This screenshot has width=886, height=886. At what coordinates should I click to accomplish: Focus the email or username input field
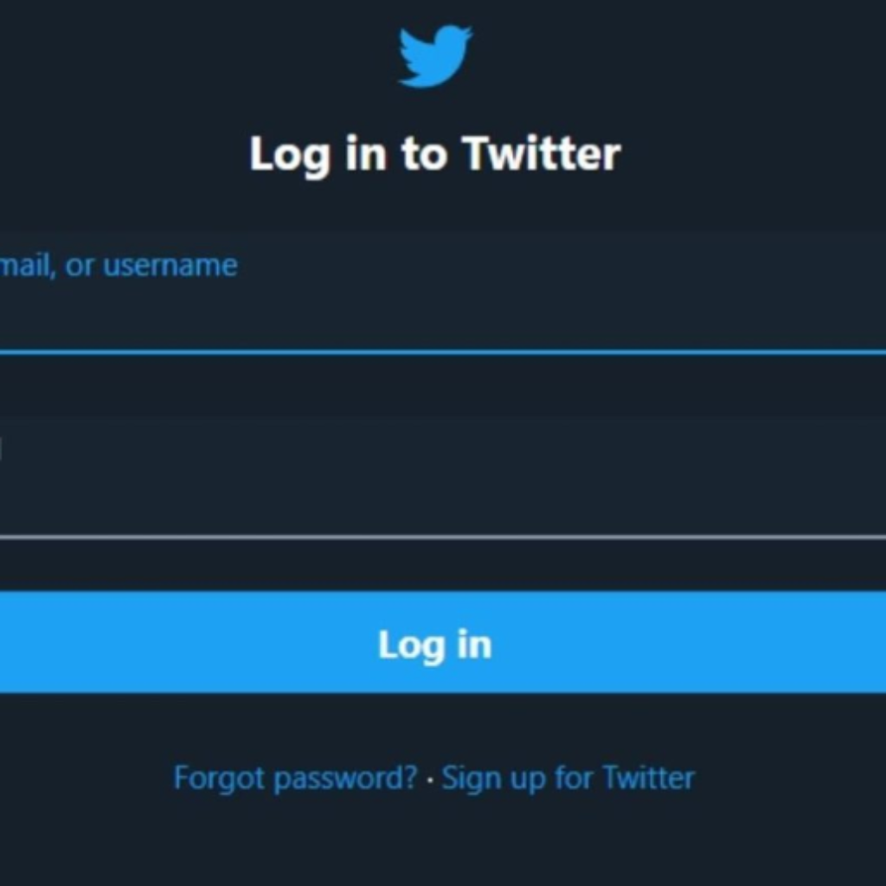(443, 292)
